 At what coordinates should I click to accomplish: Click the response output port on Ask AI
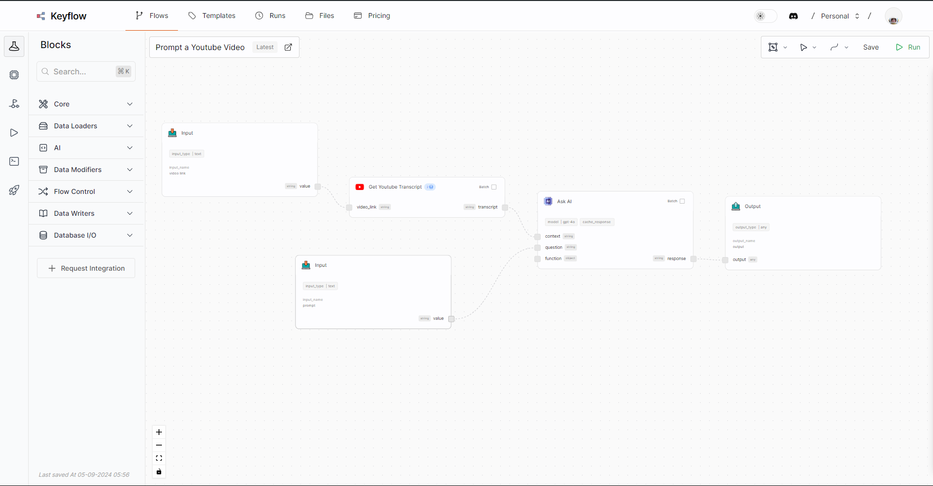tap(693, 259)
